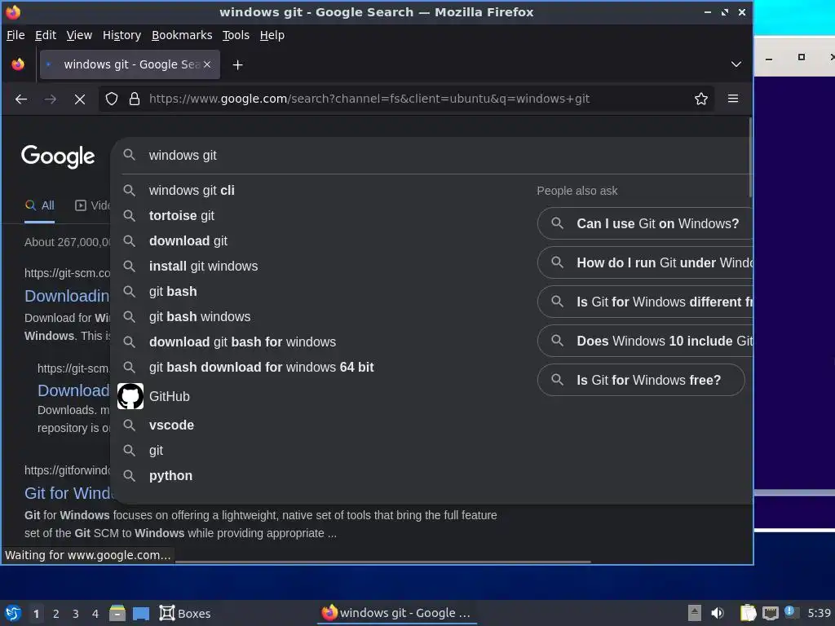Viewport: 835px width, 626px height.
Task: Open the Tools menu
Action: click(236, 35)
